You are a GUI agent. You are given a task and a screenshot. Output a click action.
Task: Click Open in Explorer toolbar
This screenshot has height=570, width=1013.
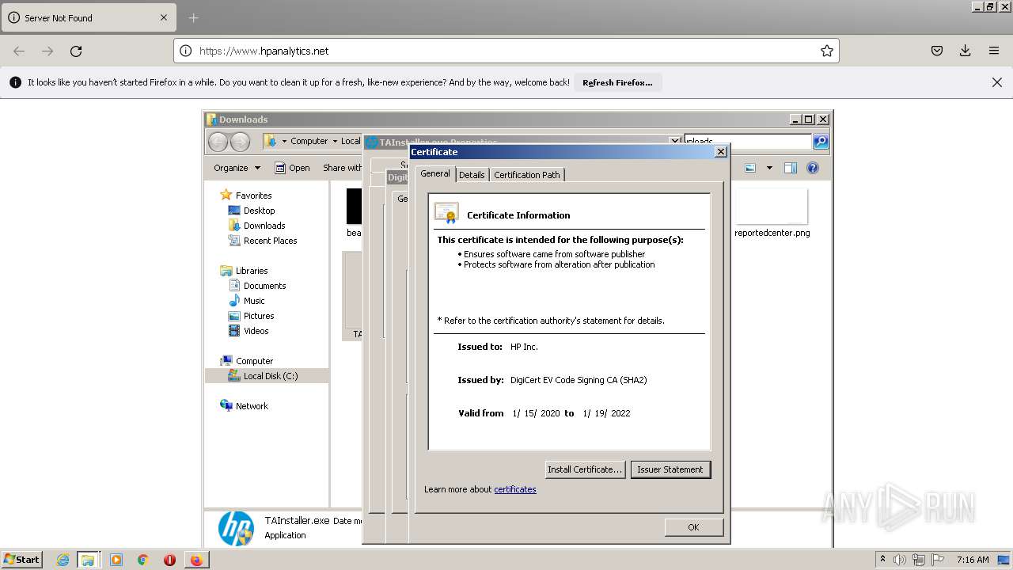292,168
